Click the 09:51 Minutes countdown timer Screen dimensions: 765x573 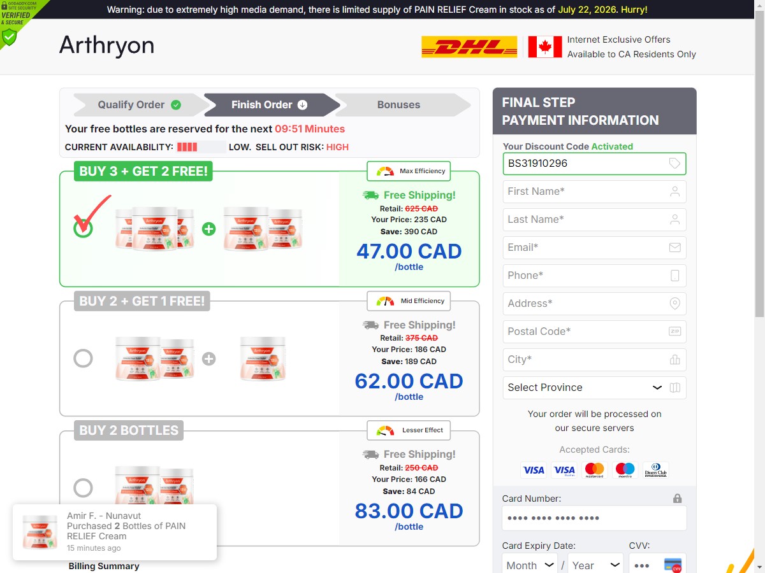(310, 129)
